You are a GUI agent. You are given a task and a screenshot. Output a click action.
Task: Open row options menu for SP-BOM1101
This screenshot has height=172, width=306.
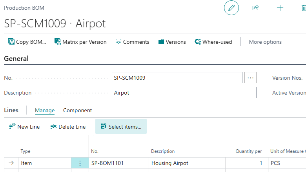click(80, 163)
